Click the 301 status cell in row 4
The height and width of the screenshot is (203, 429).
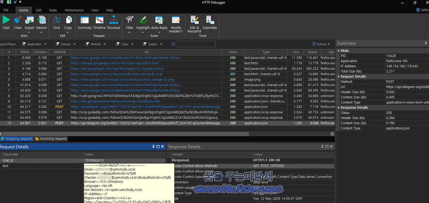coord(233,74)
